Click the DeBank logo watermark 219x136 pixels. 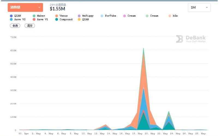(191, 39)
